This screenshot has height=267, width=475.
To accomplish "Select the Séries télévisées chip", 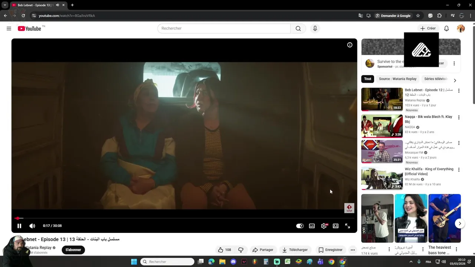I will tap(436, 79).
